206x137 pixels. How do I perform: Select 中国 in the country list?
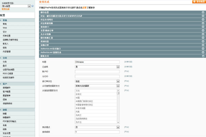click(96, 98)
